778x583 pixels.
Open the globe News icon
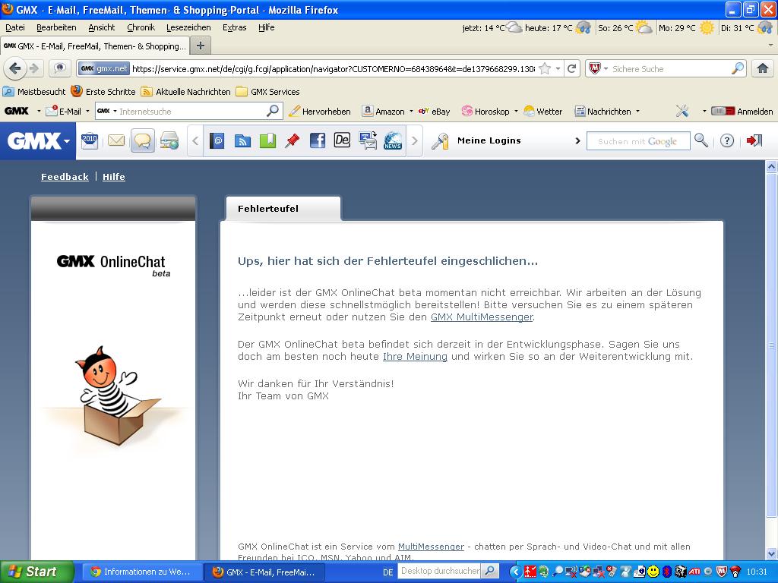pos(393,140)
